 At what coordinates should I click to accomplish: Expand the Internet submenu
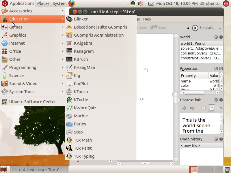pos(32,43)
